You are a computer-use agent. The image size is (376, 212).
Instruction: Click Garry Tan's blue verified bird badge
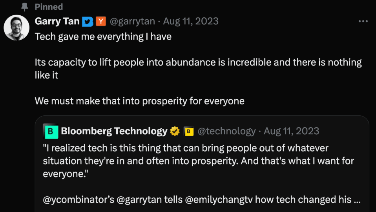tap(88, 22)
